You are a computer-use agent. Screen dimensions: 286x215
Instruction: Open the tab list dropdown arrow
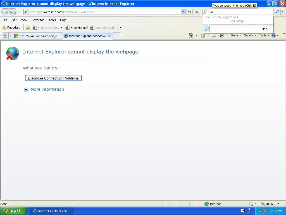[10, 36]
